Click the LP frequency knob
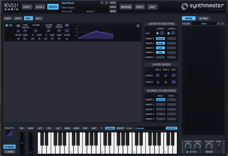The height and width of the screenshot is (156, 228). coord(67,31)
